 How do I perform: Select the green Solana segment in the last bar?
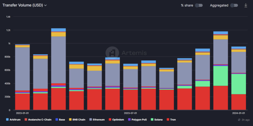coord(238,84)
